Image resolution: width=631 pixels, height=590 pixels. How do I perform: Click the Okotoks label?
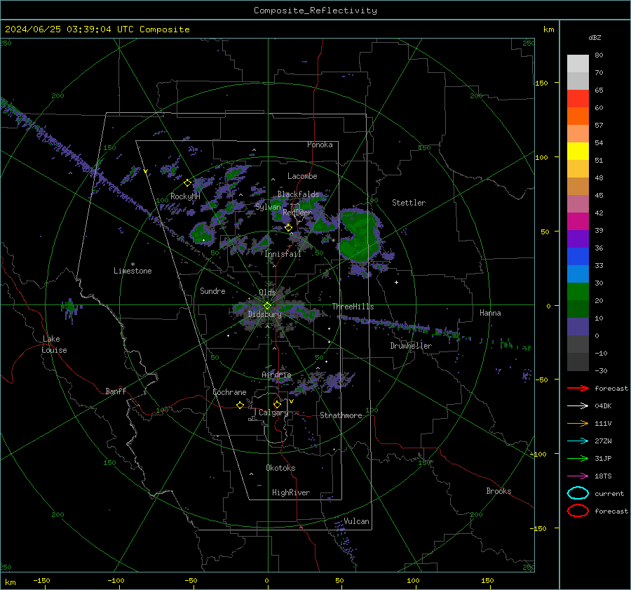point(280,468)
